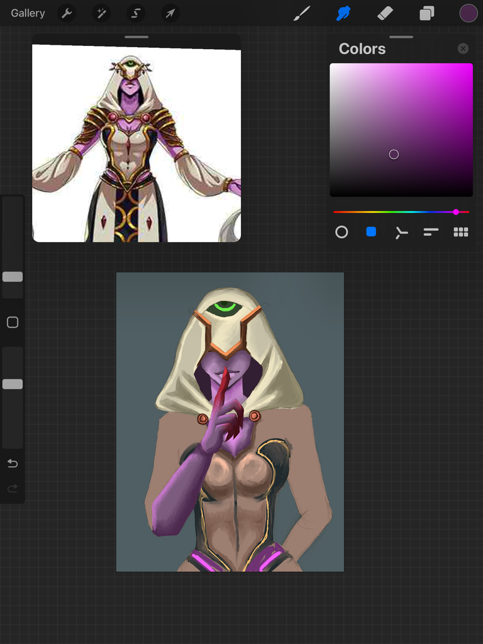Undo the last action

(13, 464)
